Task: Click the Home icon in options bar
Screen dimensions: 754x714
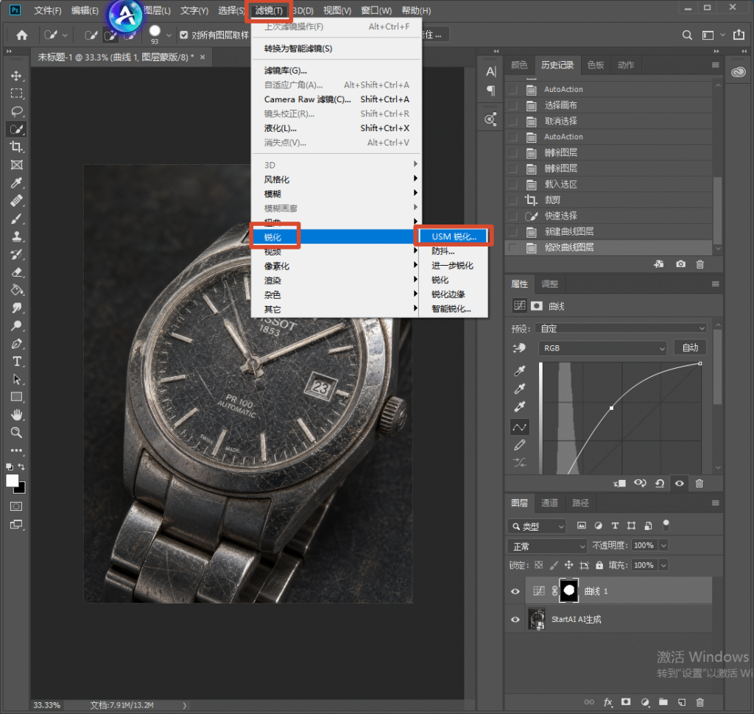Action: [x=21, y=35]
